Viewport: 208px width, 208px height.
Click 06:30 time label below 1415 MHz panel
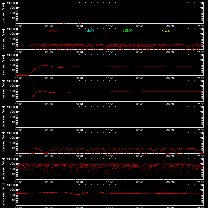click(109, 104)
